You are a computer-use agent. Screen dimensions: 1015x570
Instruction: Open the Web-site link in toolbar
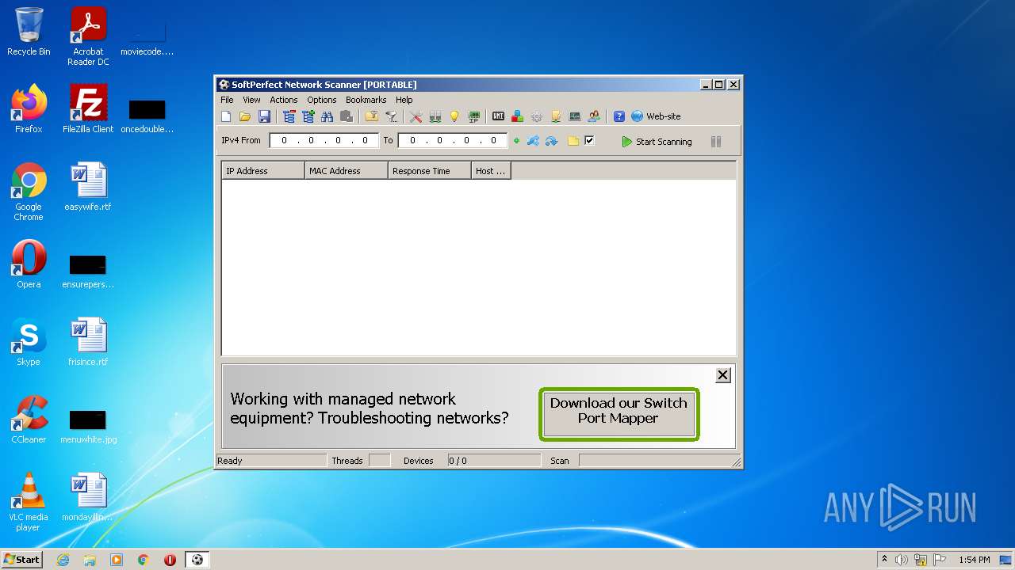tap(656, 116)
